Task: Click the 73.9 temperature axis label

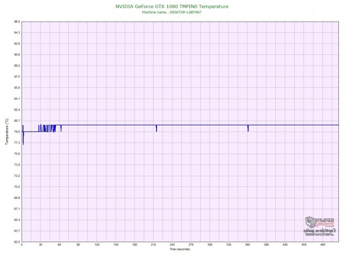Action: coord(17,164)
